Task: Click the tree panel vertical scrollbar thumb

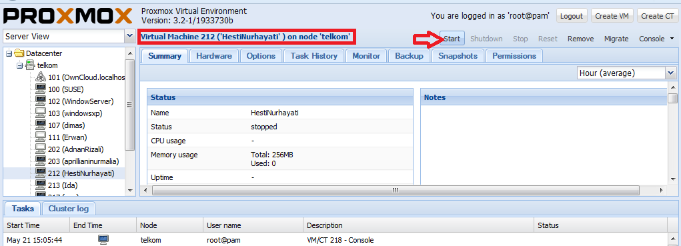Action: [130, 104]
